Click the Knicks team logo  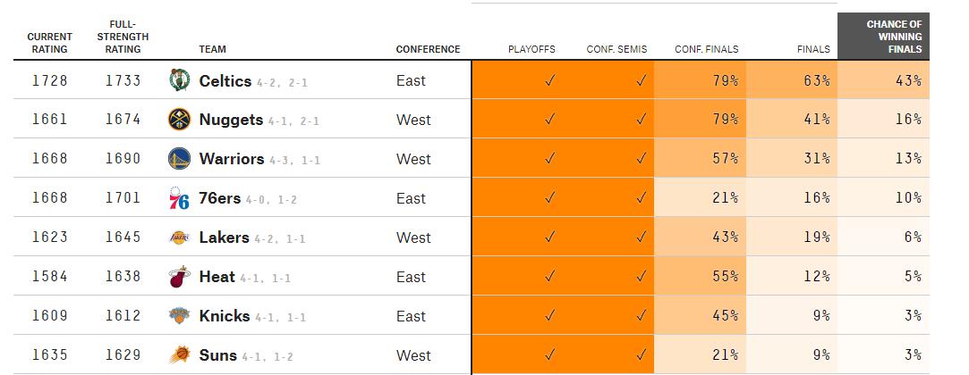coord(180,316)
